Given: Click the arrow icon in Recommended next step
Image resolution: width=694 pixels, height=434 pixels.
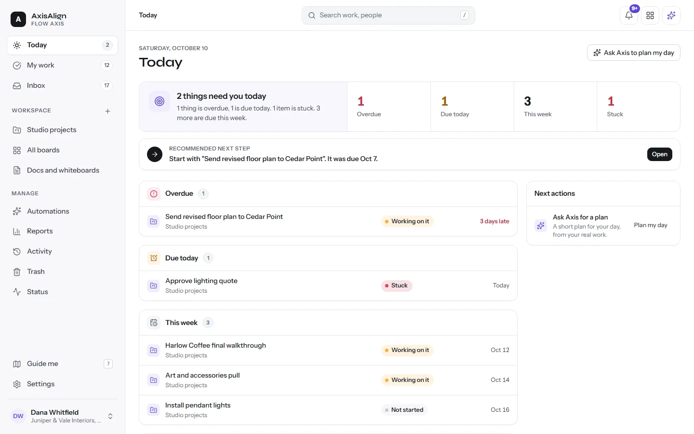Looking at the screenshot, I should tap(155, 154).
